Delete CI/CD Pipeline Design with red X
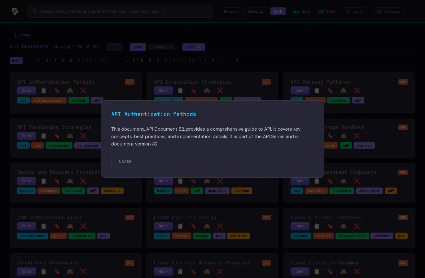425x278 pixels. click(220, 226)
